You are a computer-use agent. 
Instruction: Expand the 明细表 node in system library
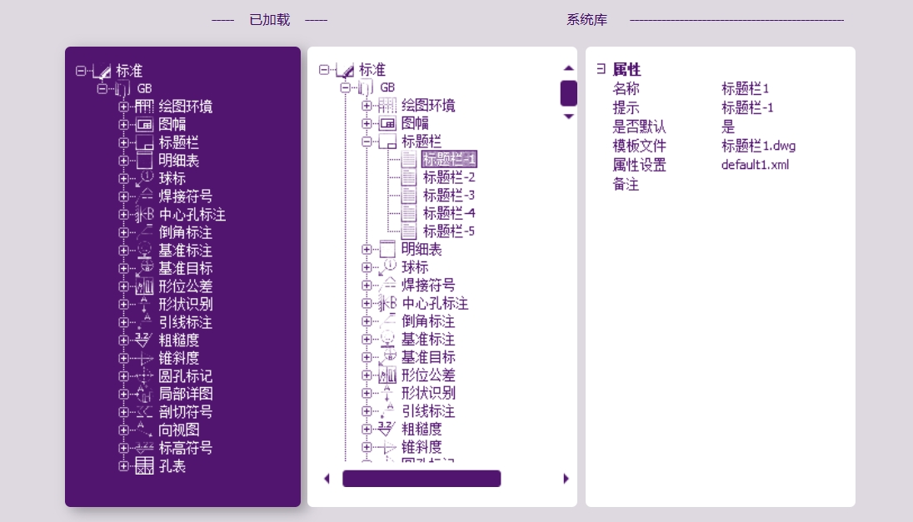coord(367,249)
